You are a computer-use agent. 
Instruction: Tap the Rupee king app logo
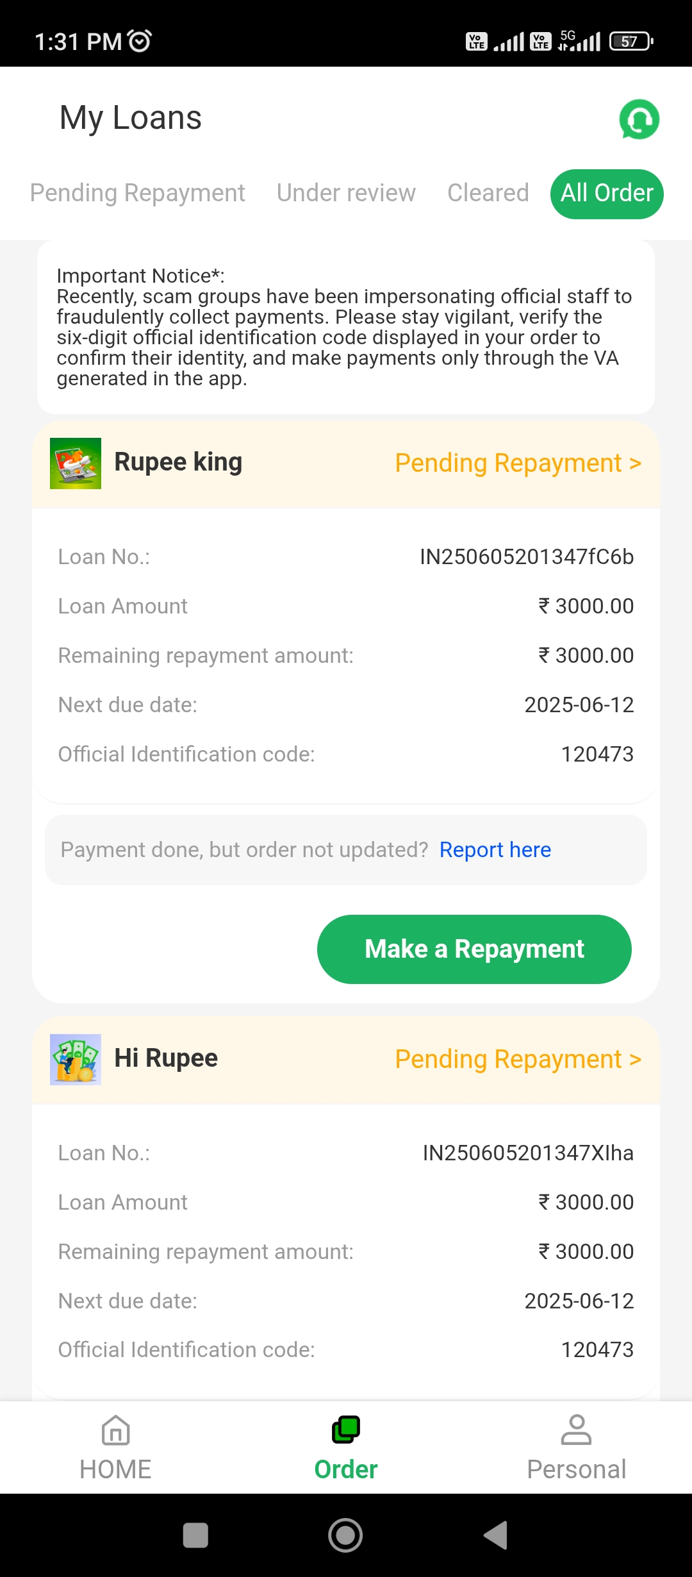pyautogui.click(x=76, y=463)
